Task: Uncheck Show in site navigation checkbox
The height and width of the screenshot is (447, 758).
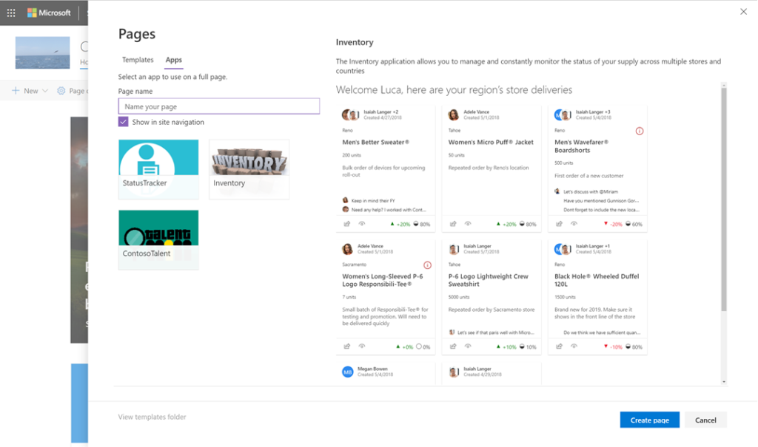Action: click(x=124, y=122)
